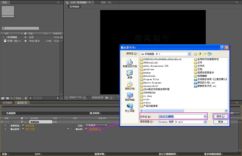Open project panel menu icon at top right
The height and width of the screenshot is (156, 242).
coord(58,2)
